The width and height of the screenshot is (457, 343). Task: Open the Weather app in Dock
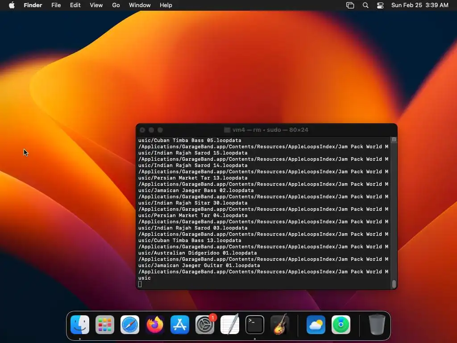[316, 325]
